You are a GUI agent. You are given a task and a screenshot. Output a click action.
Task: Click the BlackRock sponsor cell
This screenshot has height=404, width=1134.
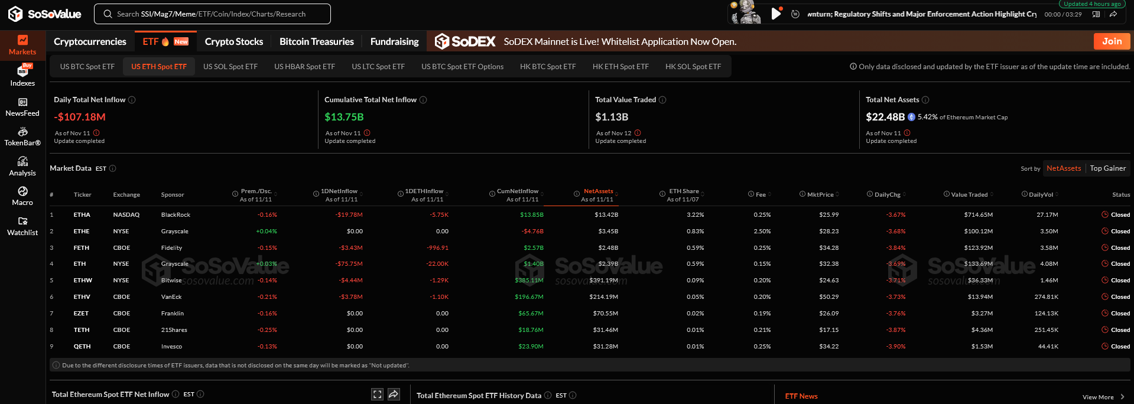176,214
